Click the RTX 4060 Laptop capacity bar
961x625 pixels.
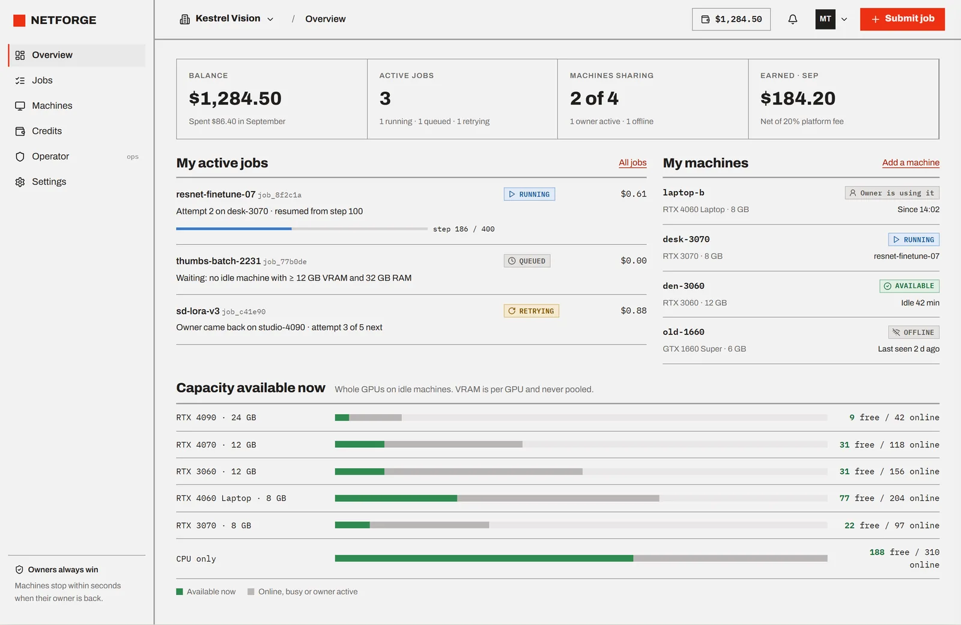(581, 498)
